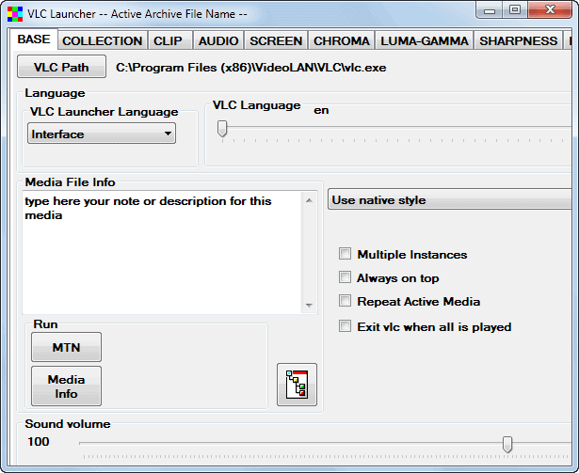This screenshot has height=473, width=579.
Task: Open the VLC Launcher Language Interface dropdown
Action: tap(102, 134)
